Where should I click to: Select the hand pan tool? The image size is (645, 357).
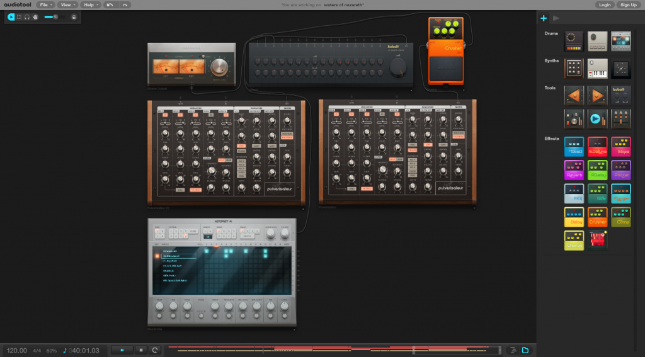click(35, 17)
